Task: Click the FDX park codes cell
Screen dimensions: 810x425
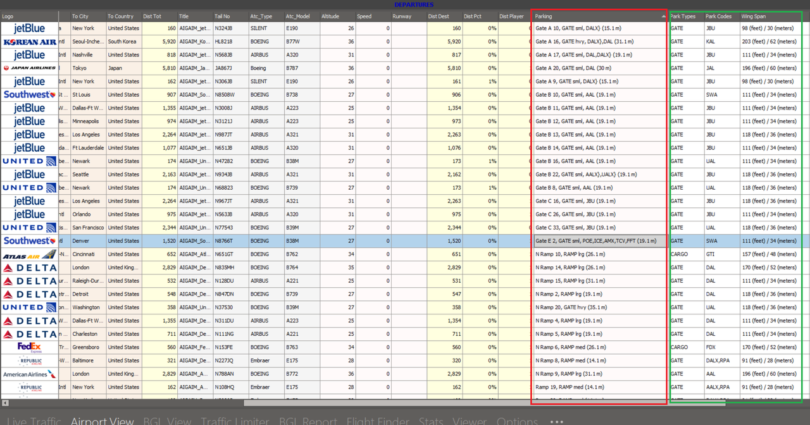Action: point(721,347)
